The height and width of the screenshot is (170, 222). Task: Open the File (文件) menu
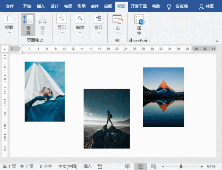(x=10, y=7)
